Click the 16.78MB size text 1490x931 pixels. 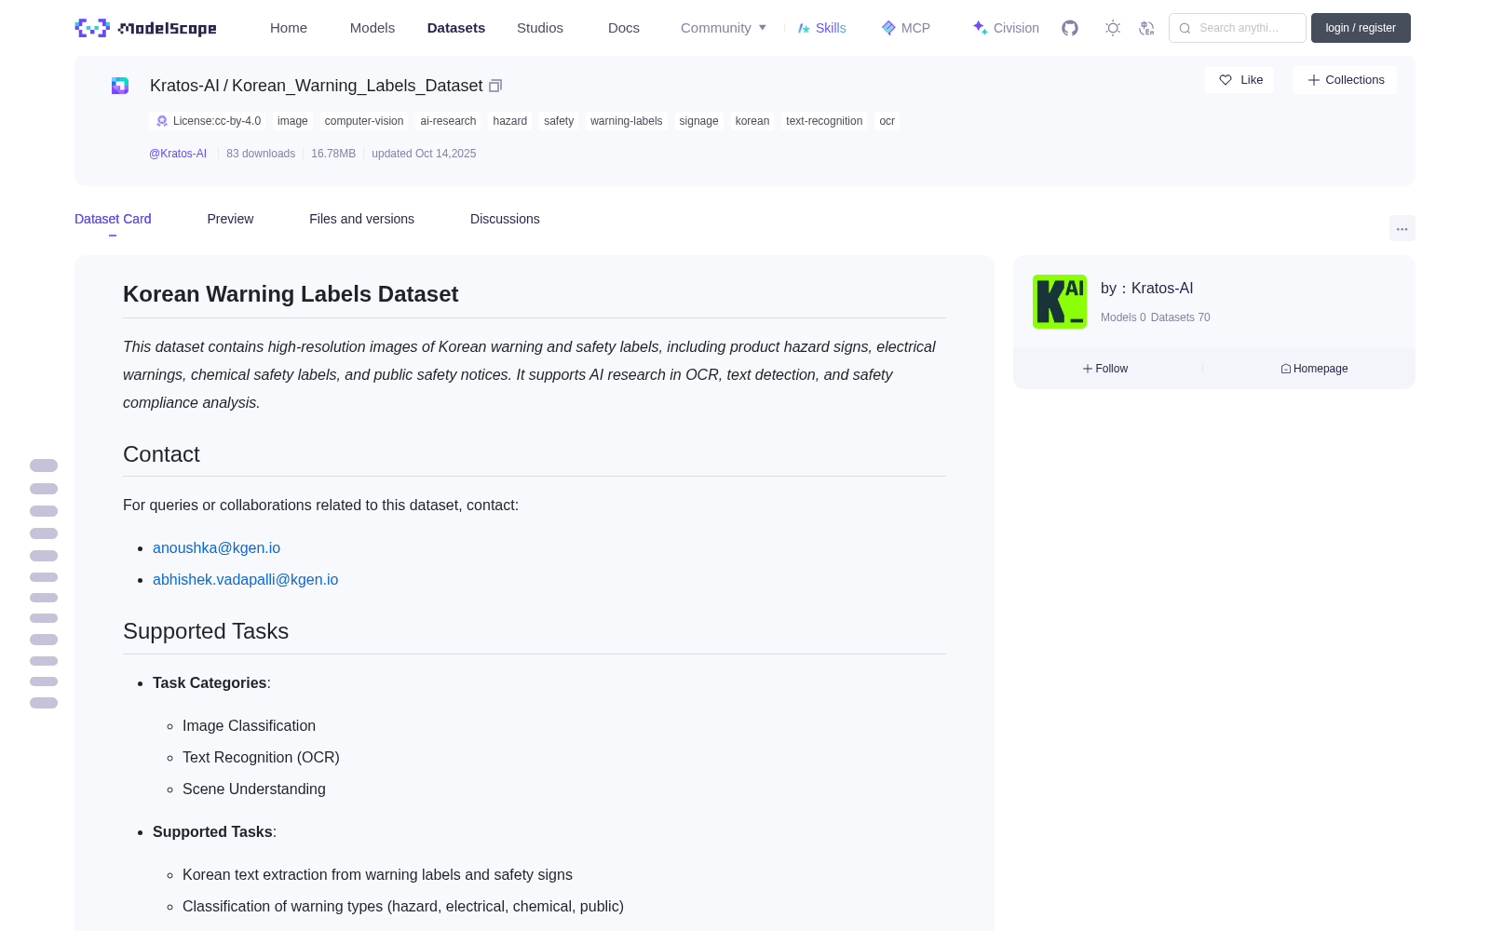[333, 154]
